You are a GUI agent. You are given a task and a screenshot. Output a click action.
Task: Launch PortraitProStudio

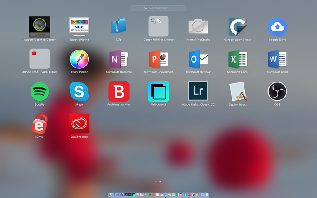[x=198, y=26]
